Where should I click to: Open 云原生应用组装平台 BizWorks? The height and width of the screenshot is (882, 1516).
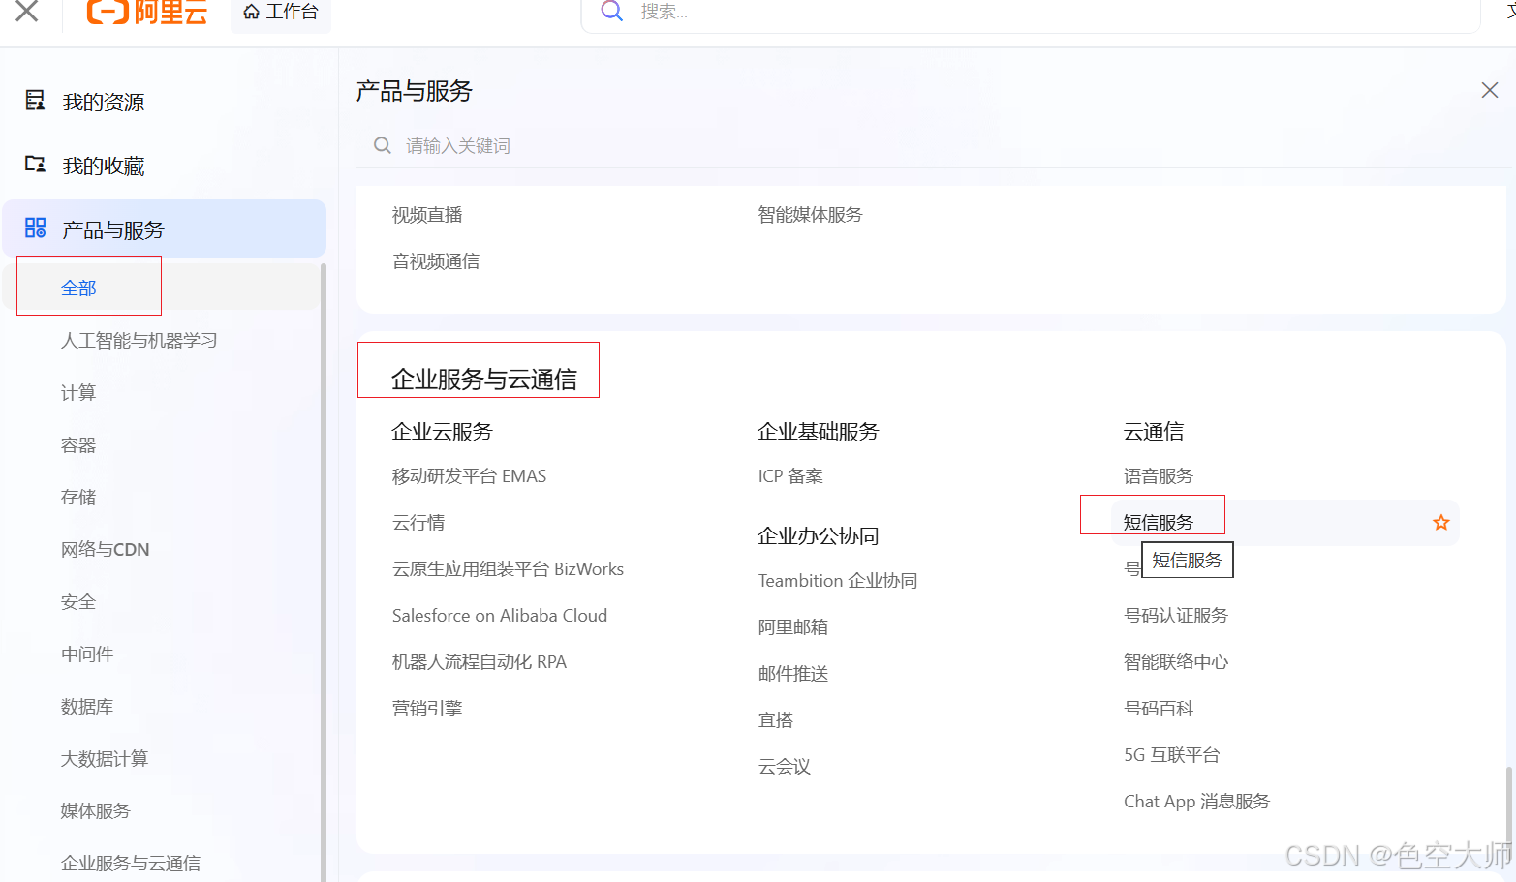[x=508, y=569]
